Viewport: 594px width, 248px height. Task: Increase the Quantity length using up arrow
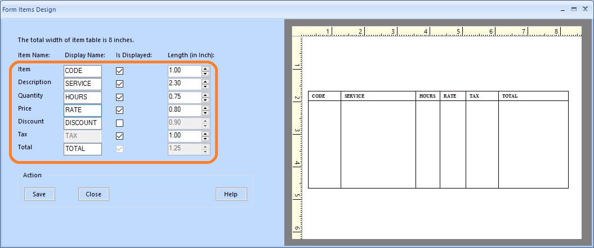(x=206, y=94)
